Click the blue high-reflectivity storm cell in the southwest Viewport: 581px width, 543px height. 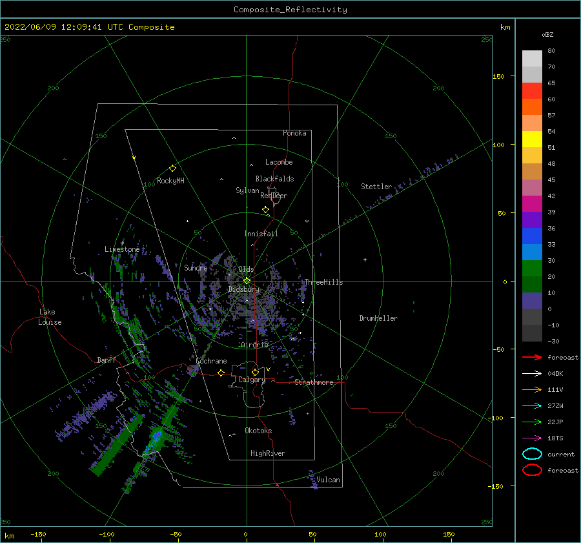[157, 436]
